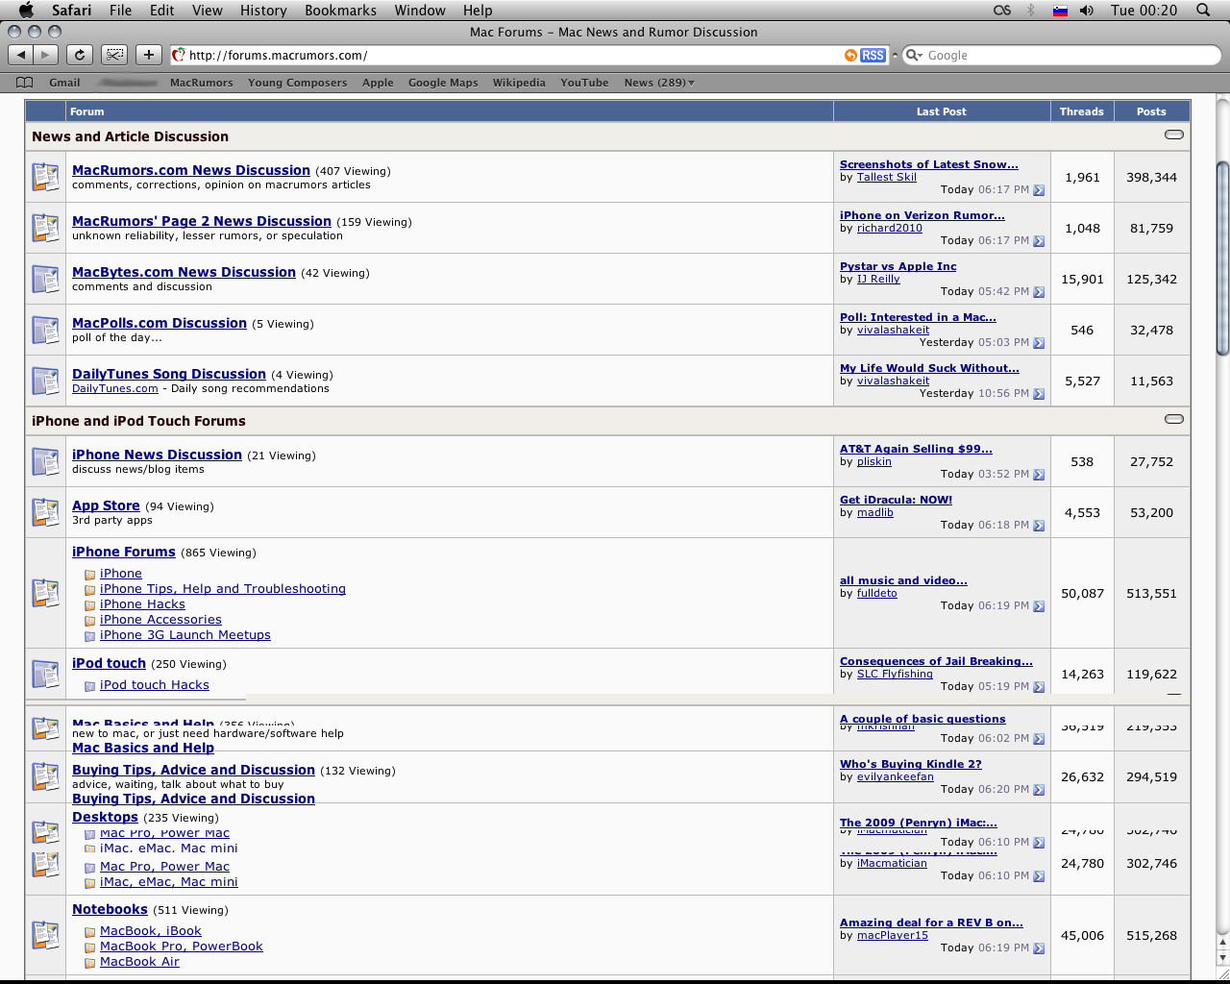Open the DailyTunes.com link
The width and height of the screenshot is (1230, 984).
(115, 388)
